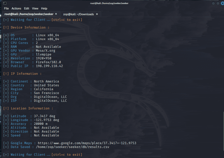
Task: Expand the View menu
Action: 35,8
